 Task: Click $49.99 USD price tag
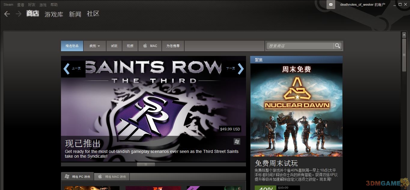230,129
